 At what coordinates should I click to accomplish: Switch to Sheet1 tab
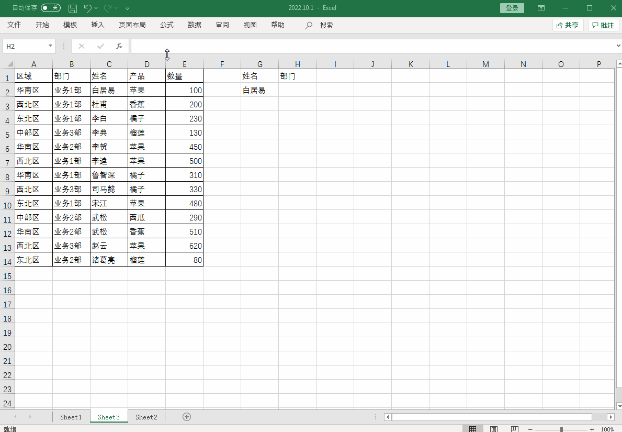pyautogui.click(x=71, y=417)
